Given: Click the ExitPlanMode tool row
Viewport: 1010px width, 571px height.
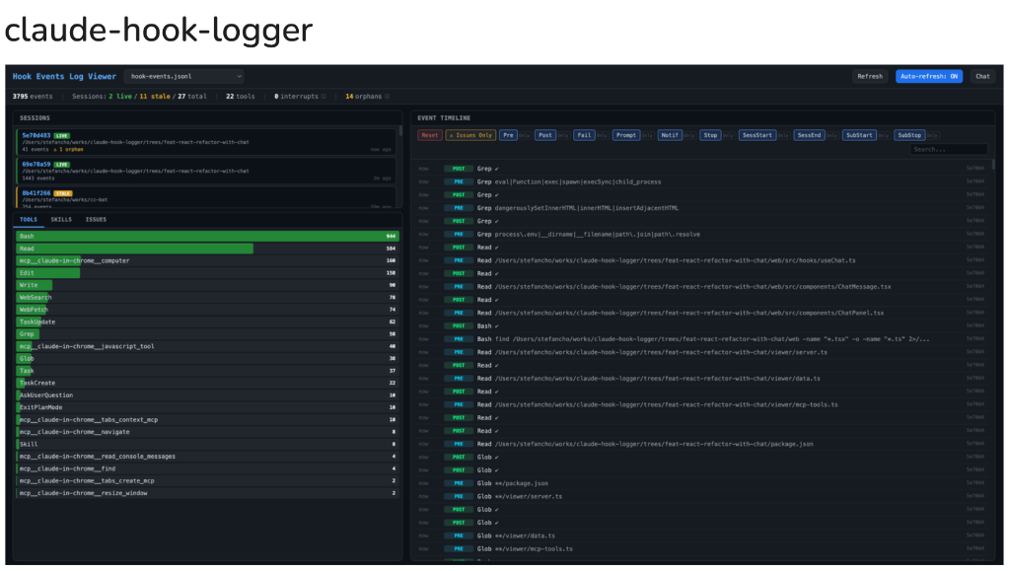Looking at the screenshot, I should point(207,407).
